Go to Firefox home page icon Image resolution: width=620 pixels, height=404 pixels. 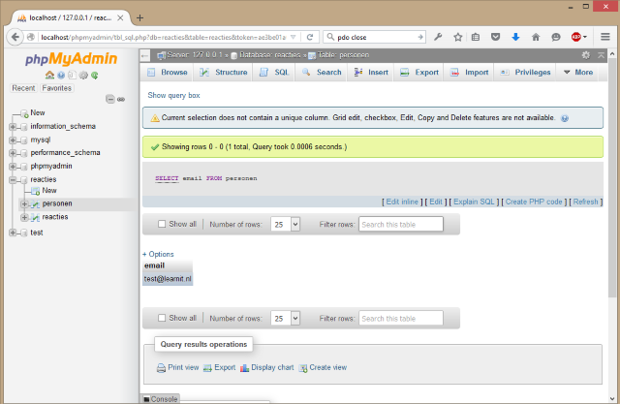(x=536, y=37)
